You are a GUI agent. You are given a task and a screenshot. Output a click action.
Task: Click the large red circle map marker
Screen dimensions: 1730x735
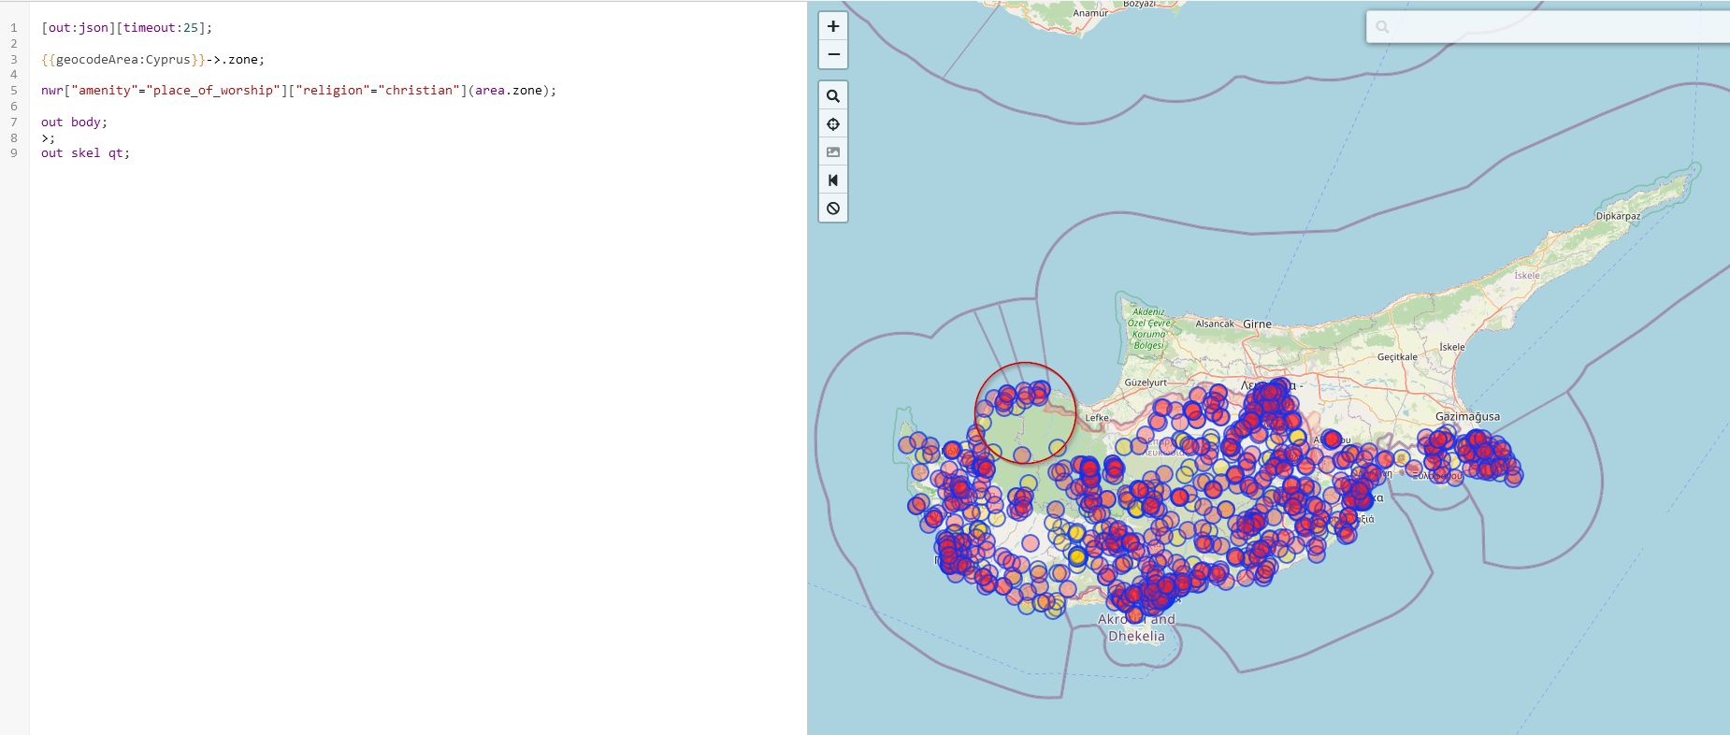tap(1025, 412)
